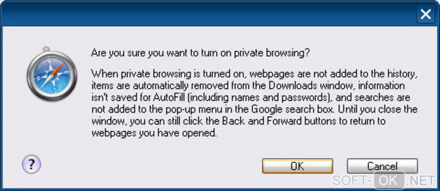Click the 'Until you close the' sentence start
The height and width of the screenshot is (191, 440).
point(378,110)
